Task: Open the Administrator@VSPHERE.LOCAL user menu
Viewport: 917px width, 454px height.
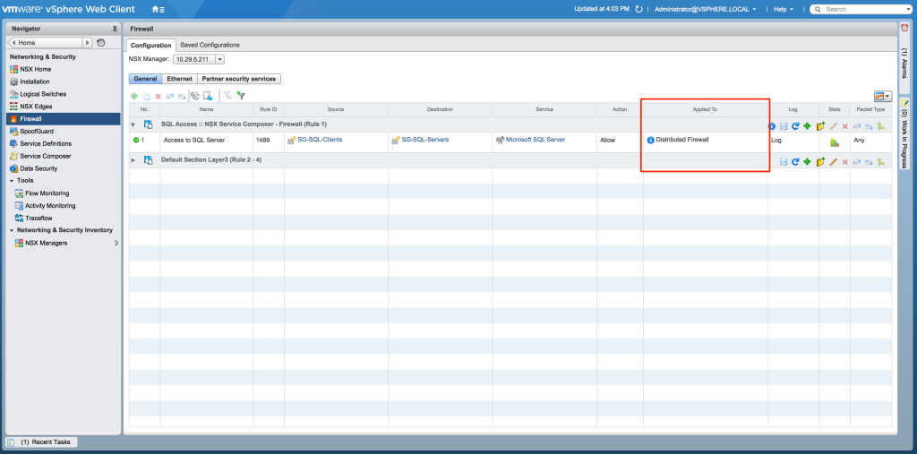Action: coord(706,9)
